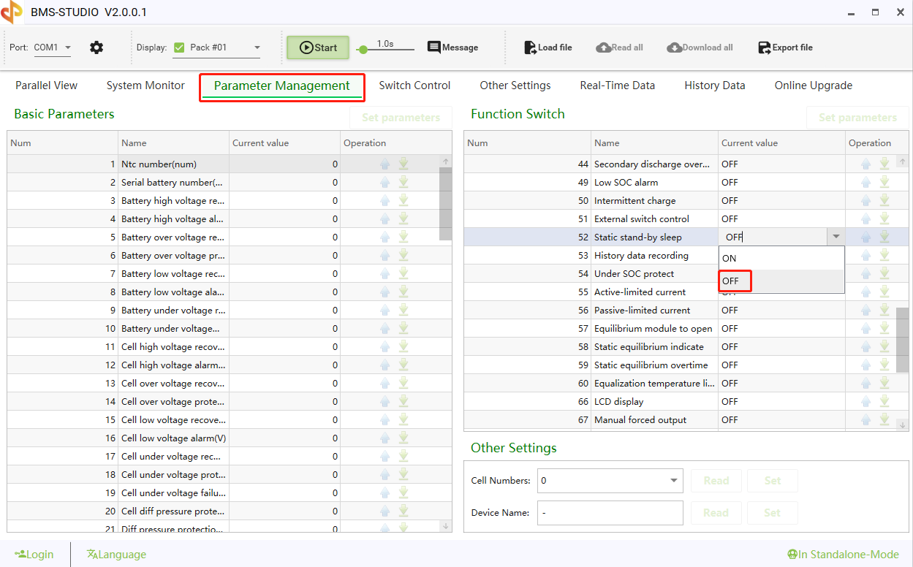913x567 pixels.
Task: Expand the Cell Numbers dropdown
Action: (673, 480)
